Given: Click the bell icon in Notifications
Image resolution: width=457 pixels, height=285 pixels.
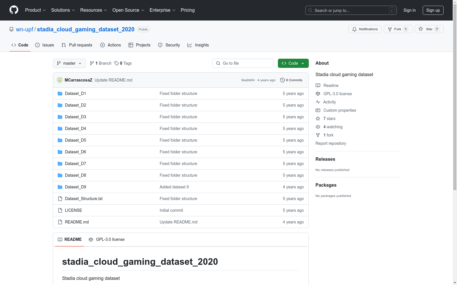Looking at the screenshot, I should (354, 29).
